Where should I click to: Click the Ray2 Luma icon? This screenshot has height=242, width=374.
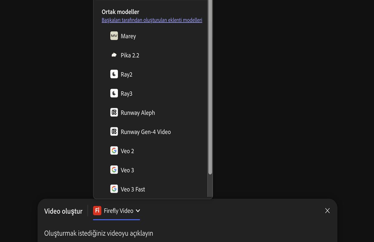[x=114, y=74]
